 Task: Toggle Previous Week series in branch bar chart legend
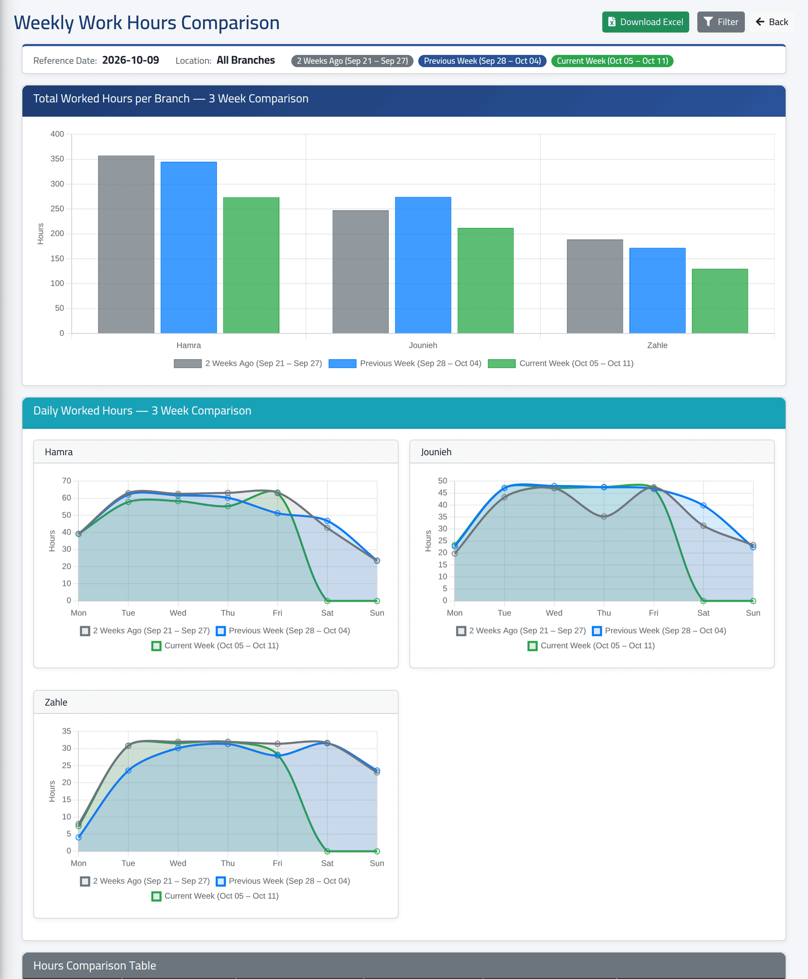click(405, 363)
